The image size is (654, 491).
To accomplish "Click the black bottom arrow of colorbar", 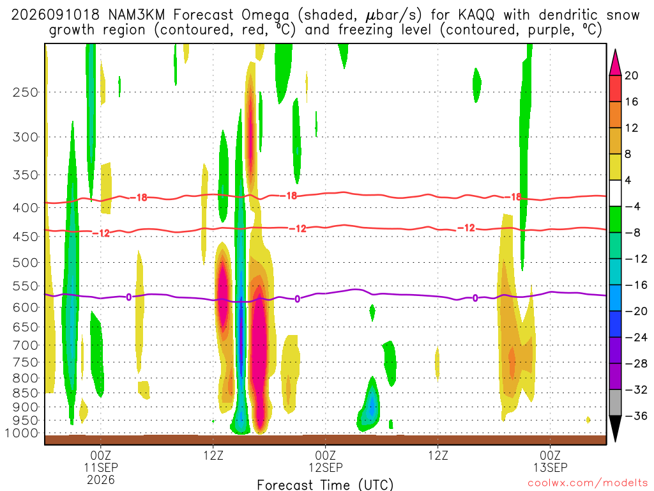I will point(615,429).
